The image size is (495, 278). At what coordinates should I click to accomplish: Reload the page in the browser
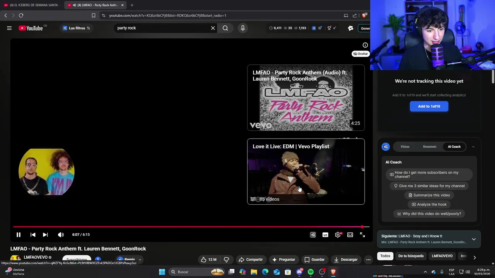click(21, 15)
